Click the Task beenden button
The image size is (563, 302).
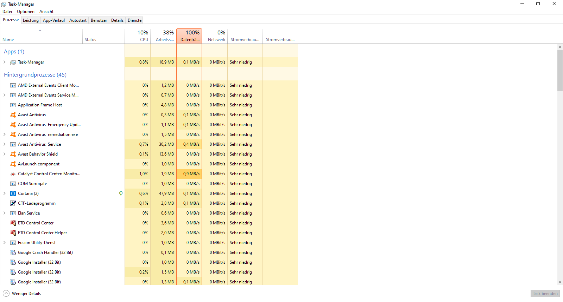coord(545,294)
